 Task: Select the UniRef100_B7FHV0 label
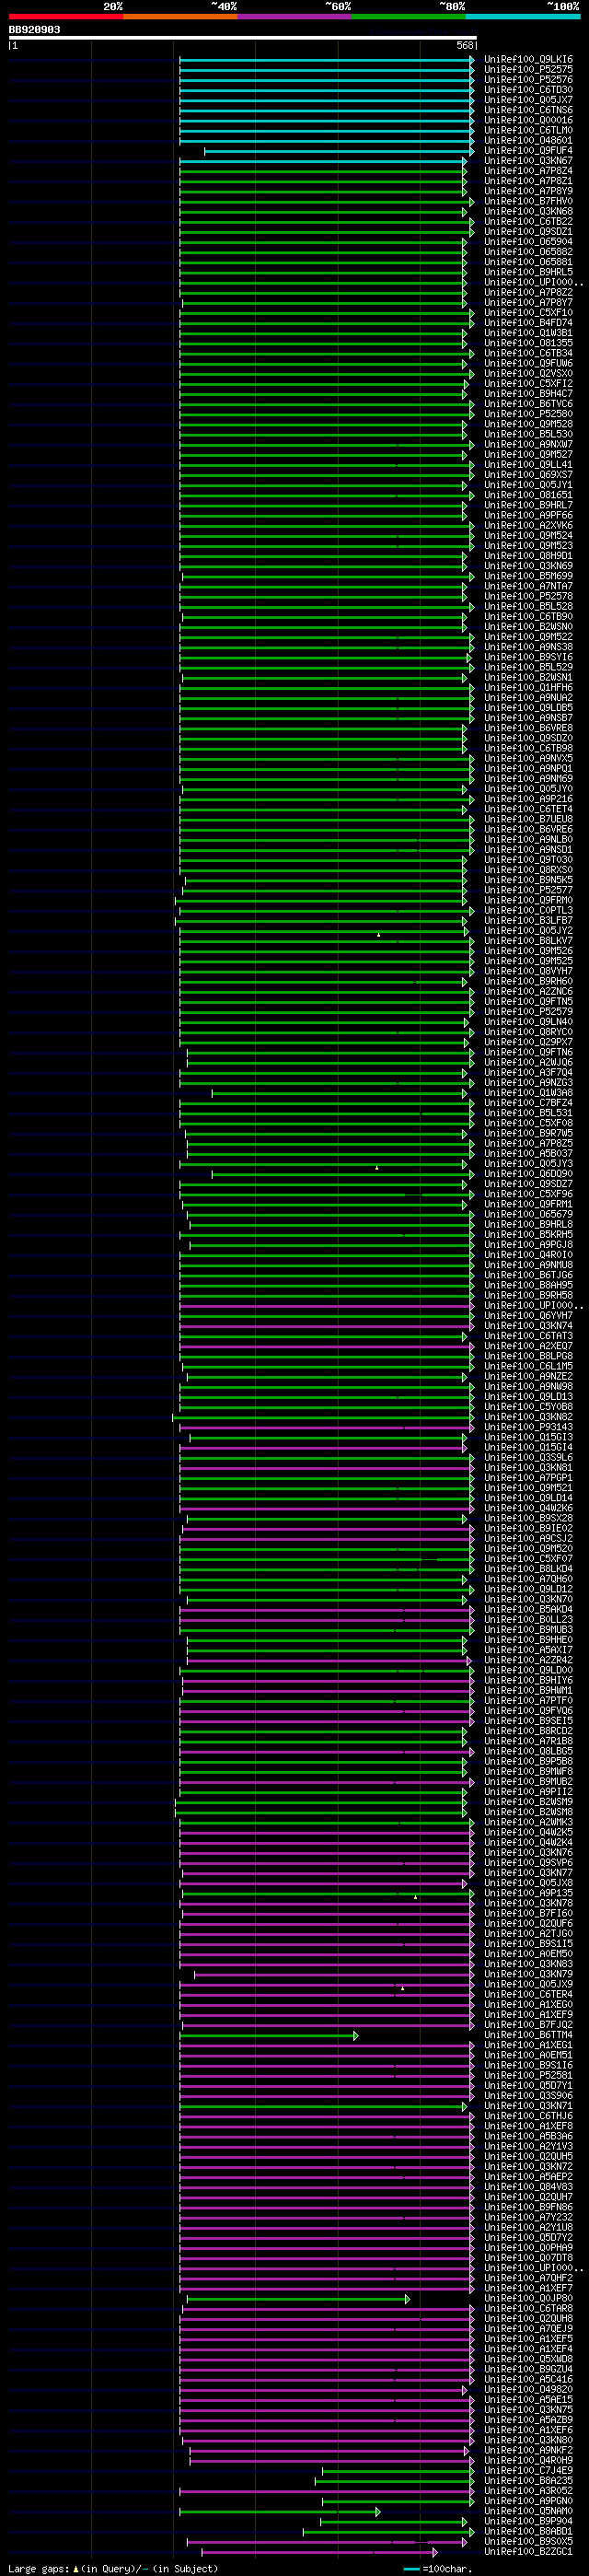529,201
